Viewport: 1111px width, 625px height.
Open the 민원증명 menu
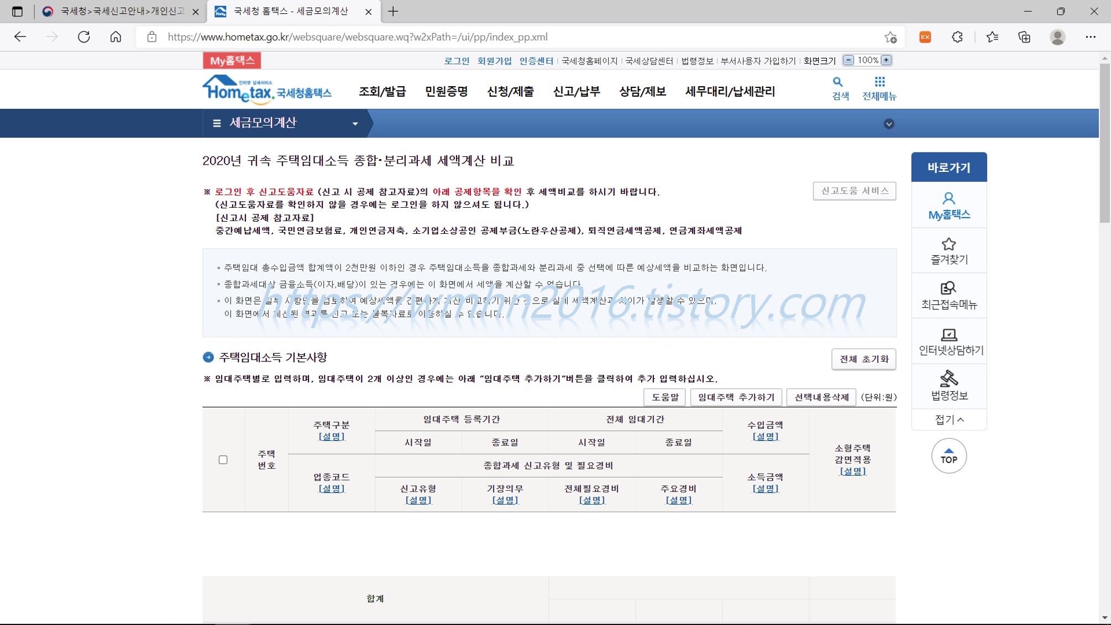click(447, 92)
